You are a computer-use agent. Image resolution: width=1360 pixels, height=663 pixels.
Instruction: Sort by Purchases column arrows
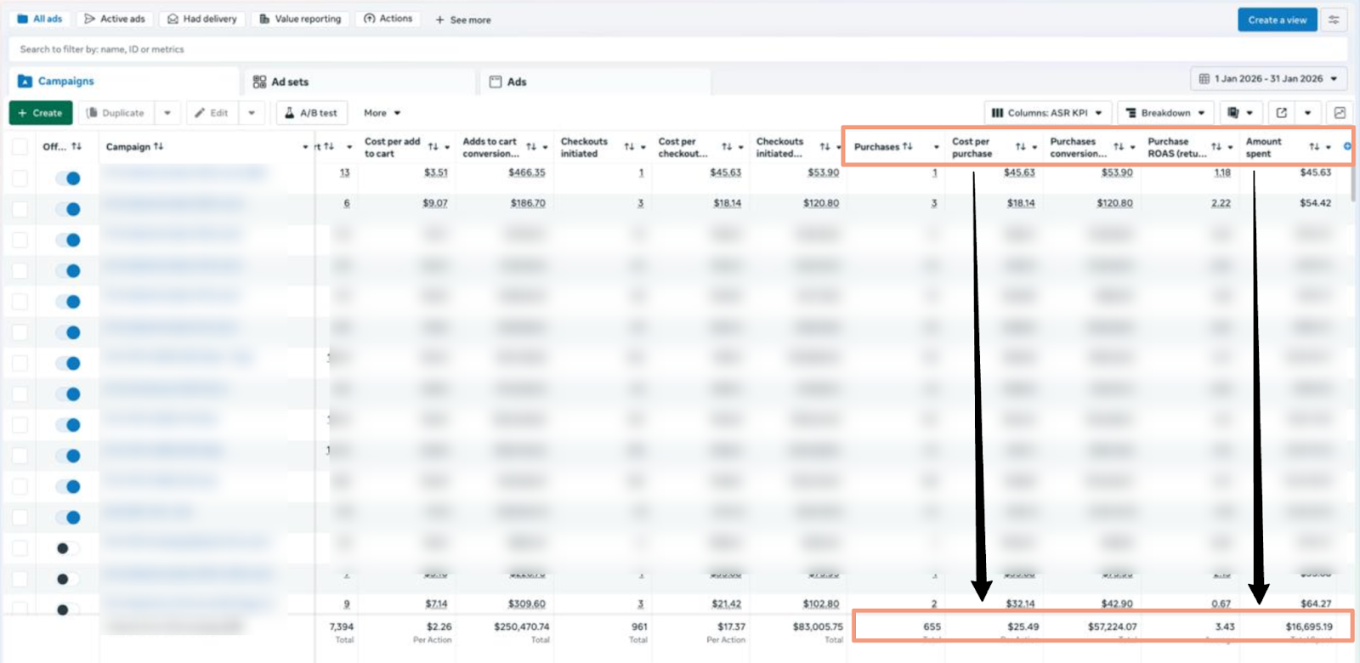pos(908,146)
